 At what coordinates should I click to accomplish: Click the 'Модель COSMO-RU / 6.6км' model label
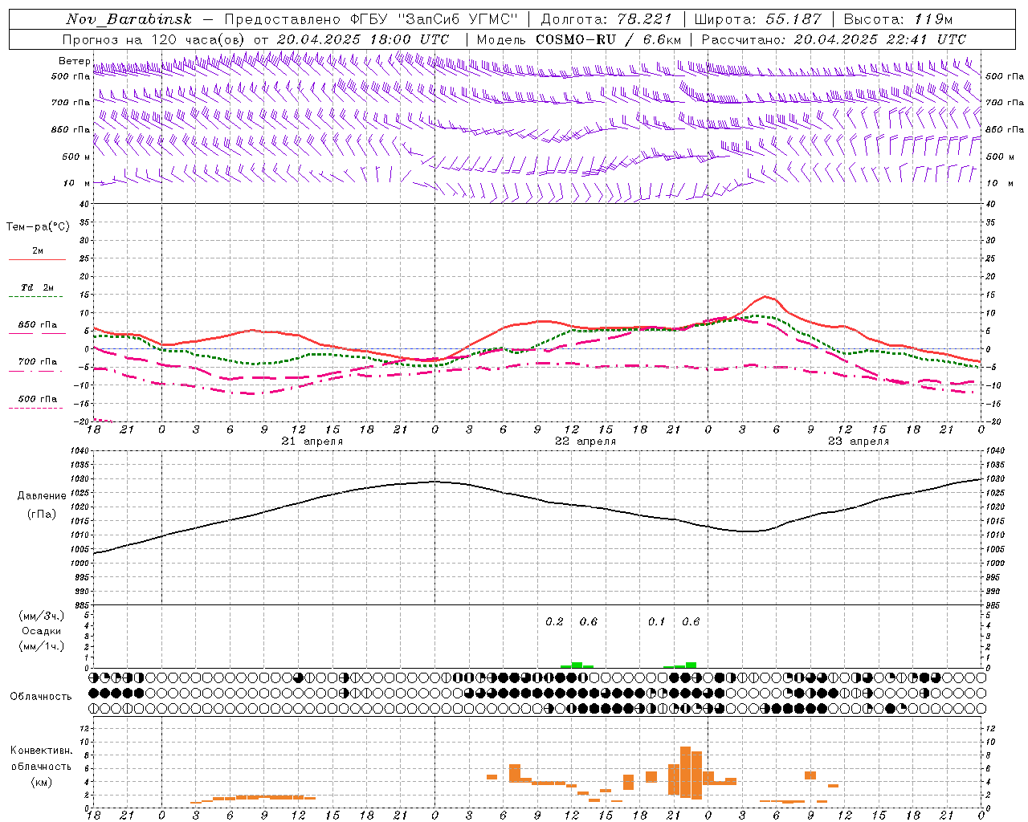tap(579, 39)
